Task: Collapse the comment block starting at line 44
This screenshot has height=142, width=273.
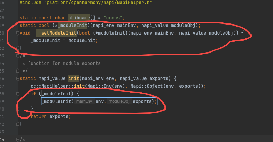Action: click(17, 139)
